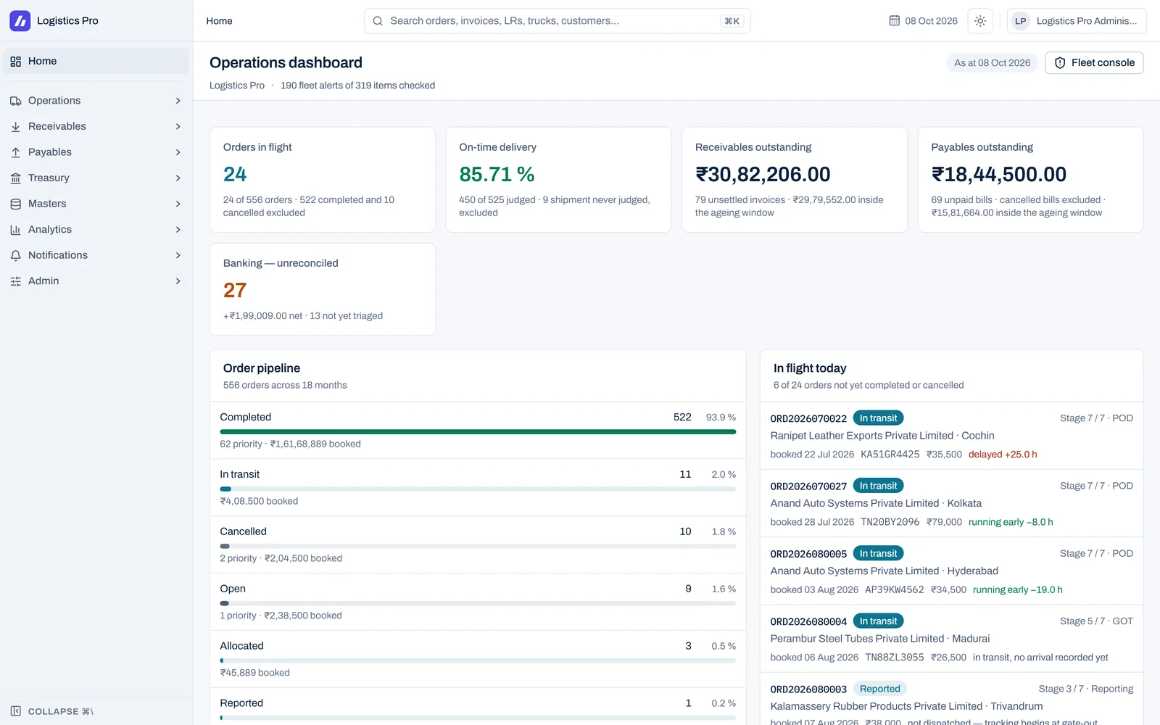Click the 85.71 % on-time delivery value
This screenshot has width=1160, height=725.
[497, 175]
